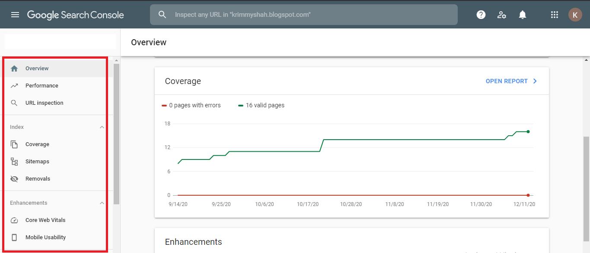Collapse the Index section
Viewport: 590px width, 253px height.
point(102,127)
